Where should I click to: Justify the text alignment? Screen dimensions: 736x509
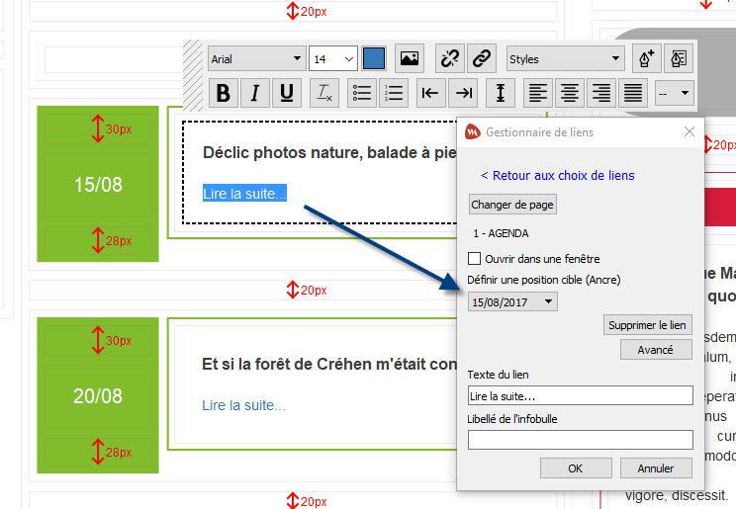(633, 94)
